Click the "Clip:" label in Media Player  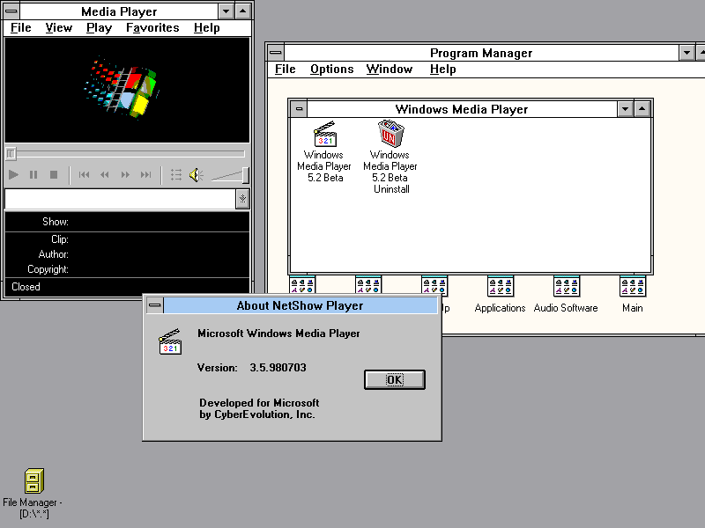(x=60, y=239)
